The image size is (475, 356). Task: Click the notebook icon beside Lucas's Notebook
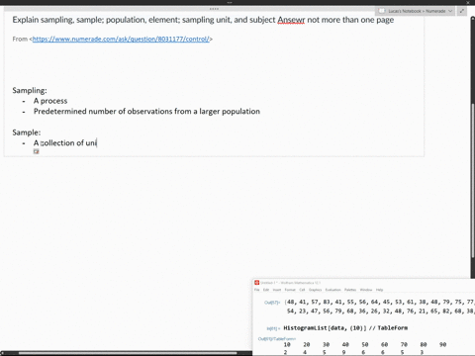coord(382,11)
